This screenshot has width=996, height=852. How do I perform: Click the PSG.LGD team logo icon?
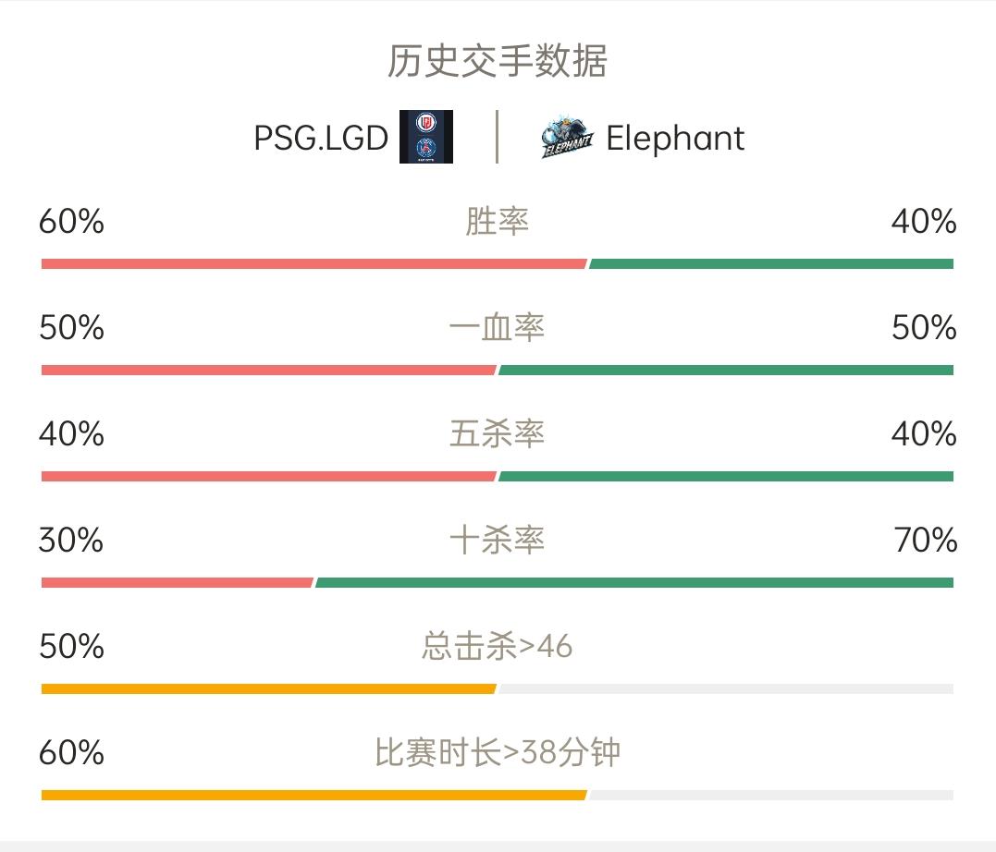425,137
